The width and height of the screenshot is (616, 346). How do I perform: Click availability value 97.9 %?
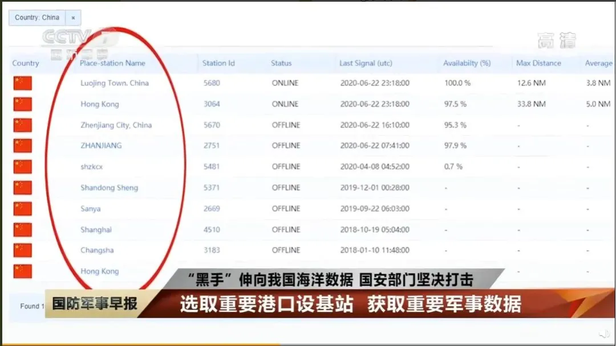455,145
